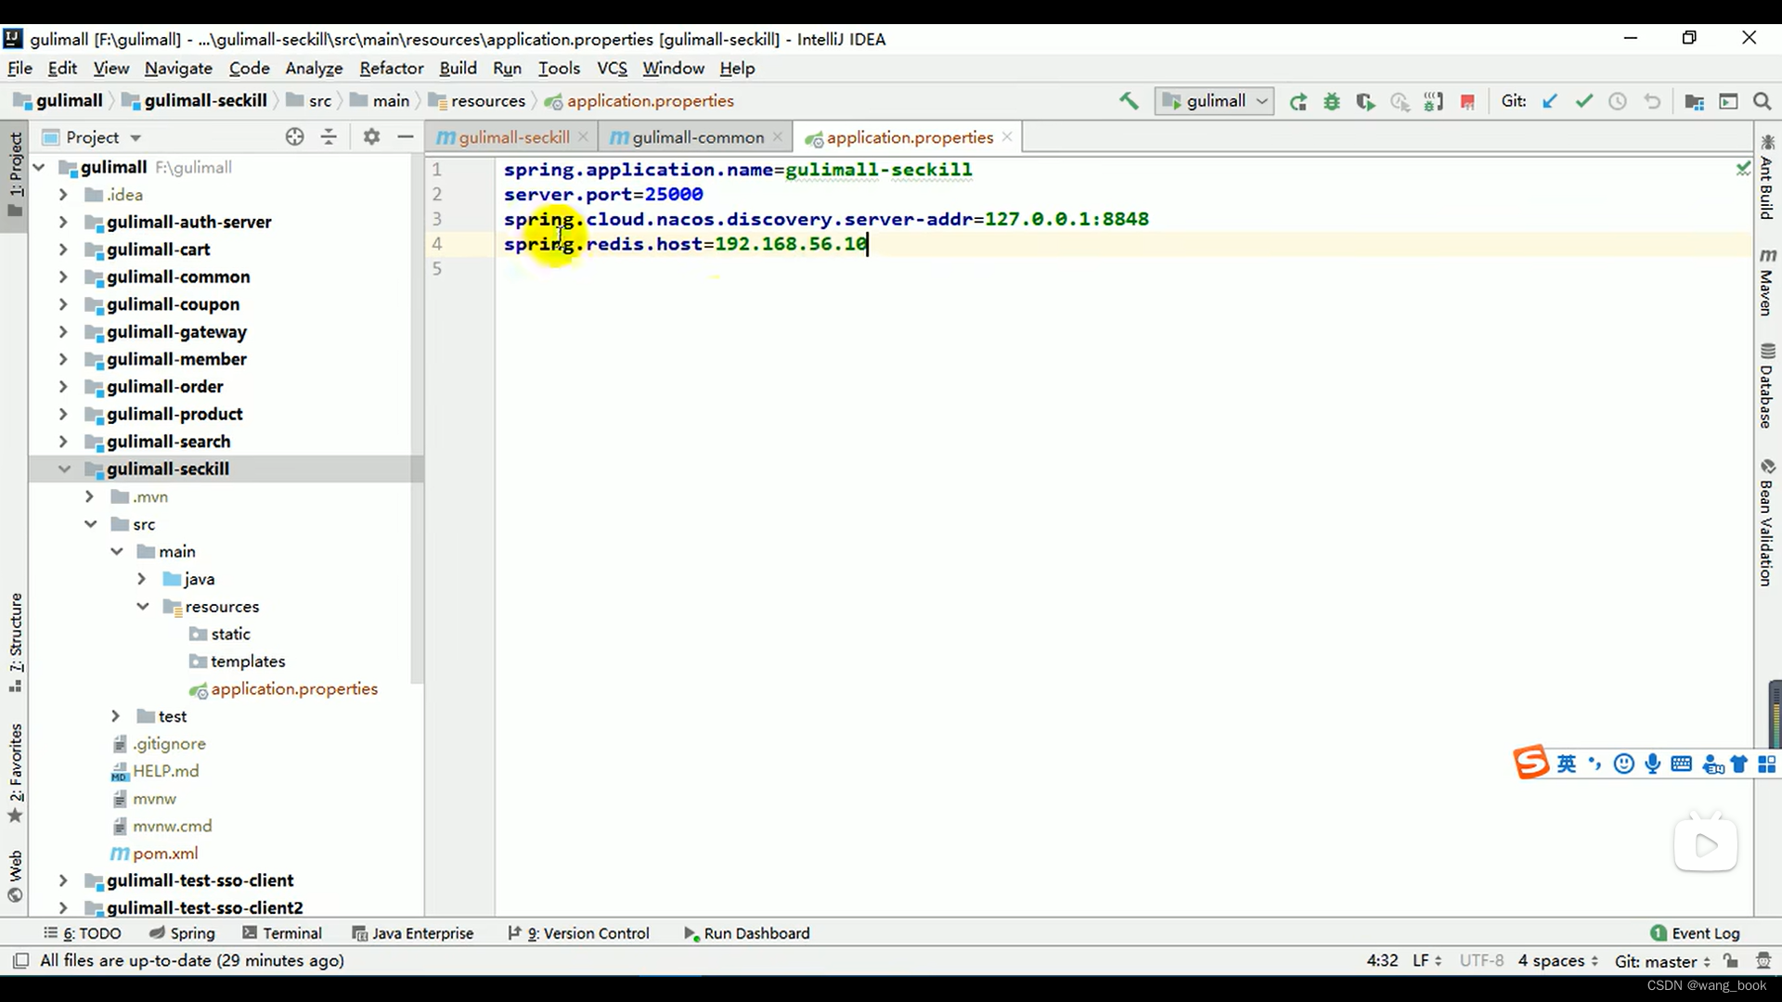Expand the test folder
Viewport: 1782px width, 1002px height.
pos(115,716)
